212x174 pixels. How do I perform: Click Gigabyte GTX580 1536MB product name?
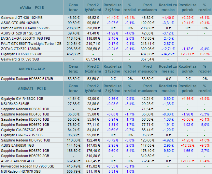(21, 54)
